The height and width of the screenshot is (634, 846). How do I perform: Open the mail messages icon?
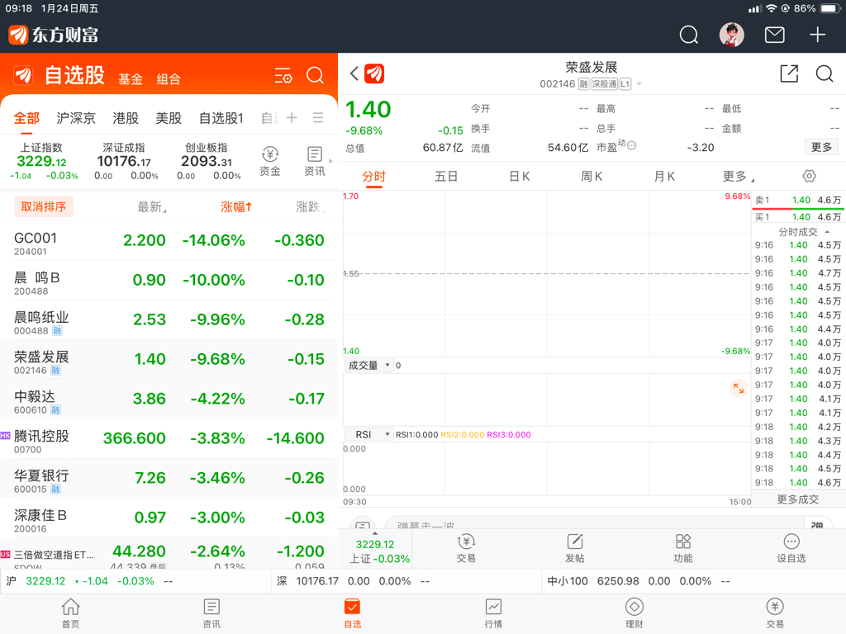[775, 35]
